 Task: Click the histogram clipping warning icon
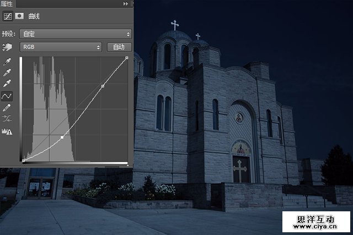(x=8, y=131)
